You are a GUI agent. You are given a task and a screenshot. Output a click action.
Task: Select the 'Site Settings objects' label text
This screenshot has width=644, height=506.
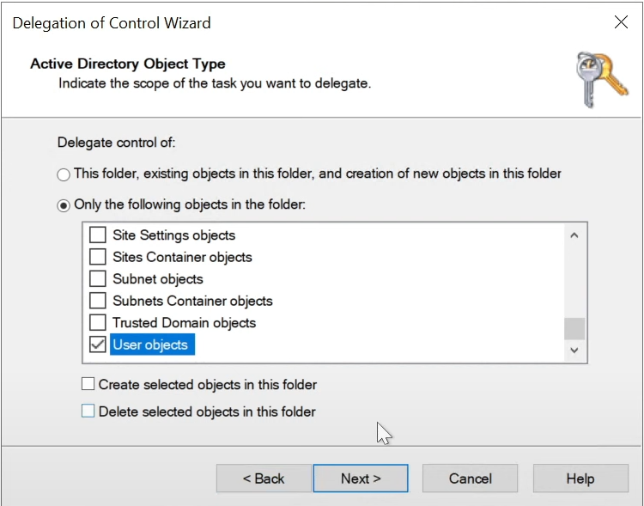tap(174, 235)
